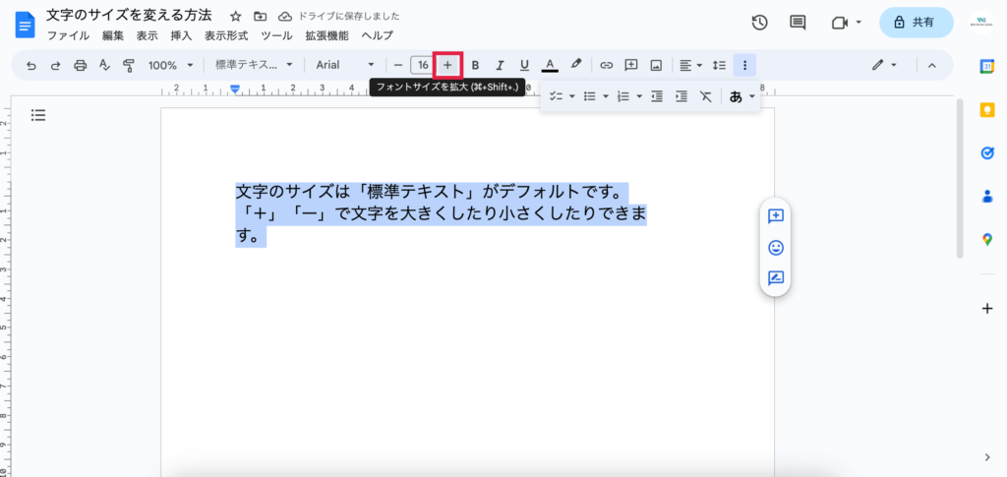The height and width of the screenshot is (477, 1007).
Task: Open the text color picker
Action: tap(550, 65)
